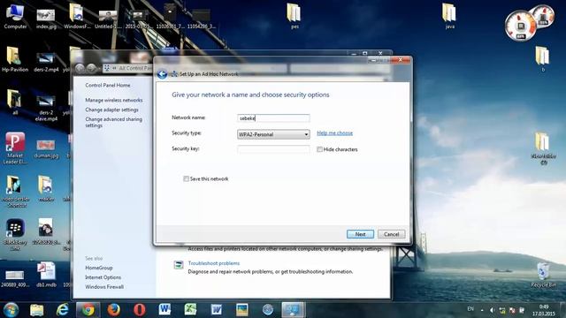The image size is (566, 318).
Task: Click the CPU meter desktop gadget
Action: (x=520, y=26)
